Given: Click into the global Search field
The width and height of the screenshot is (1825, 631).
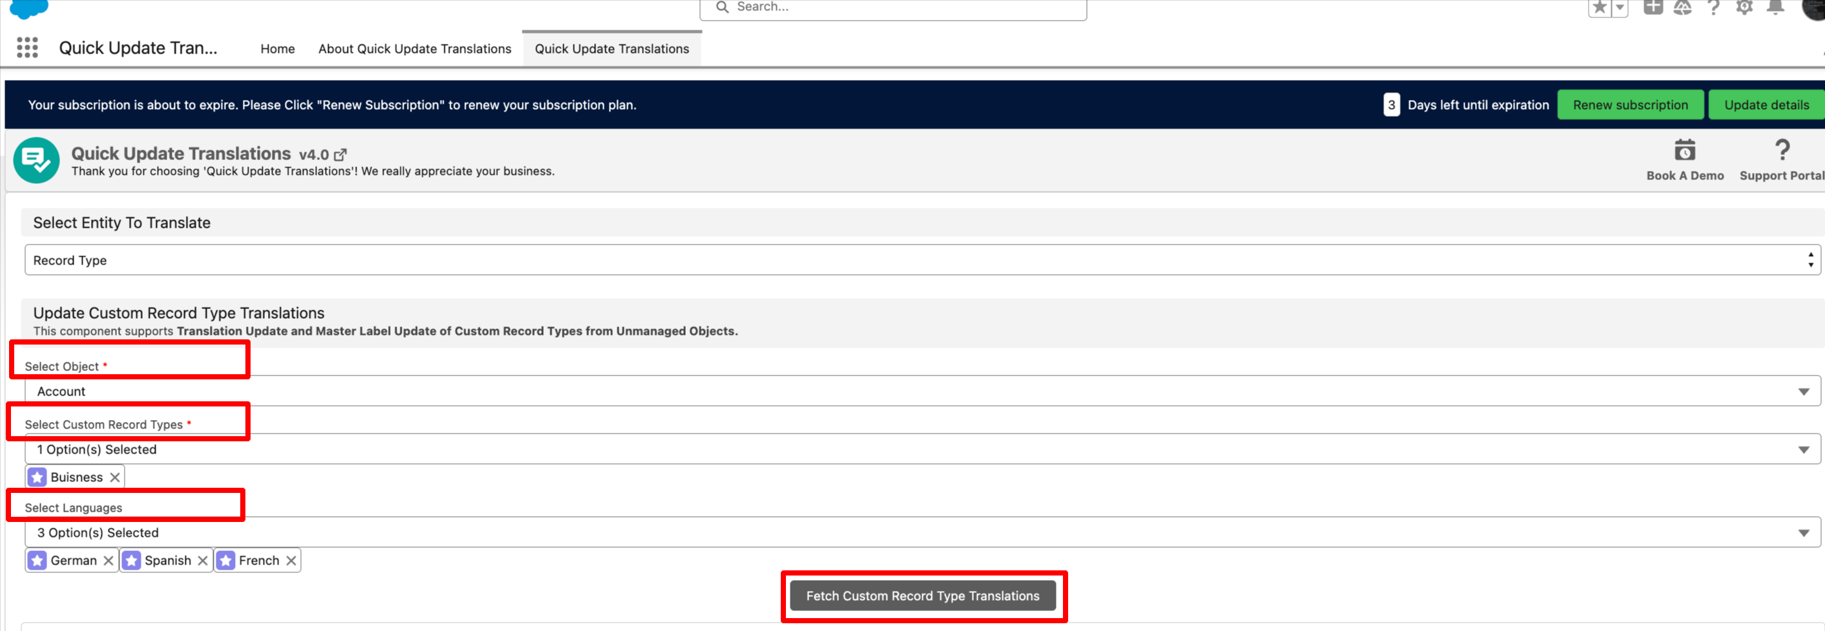Looking at the screenshot, I should (892, 8).
